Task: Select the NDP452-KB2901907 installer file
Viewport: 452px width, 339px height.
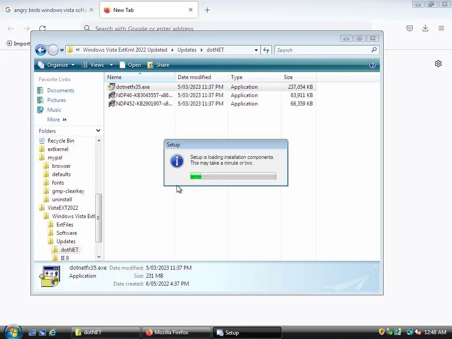Action: coord(211,103)
